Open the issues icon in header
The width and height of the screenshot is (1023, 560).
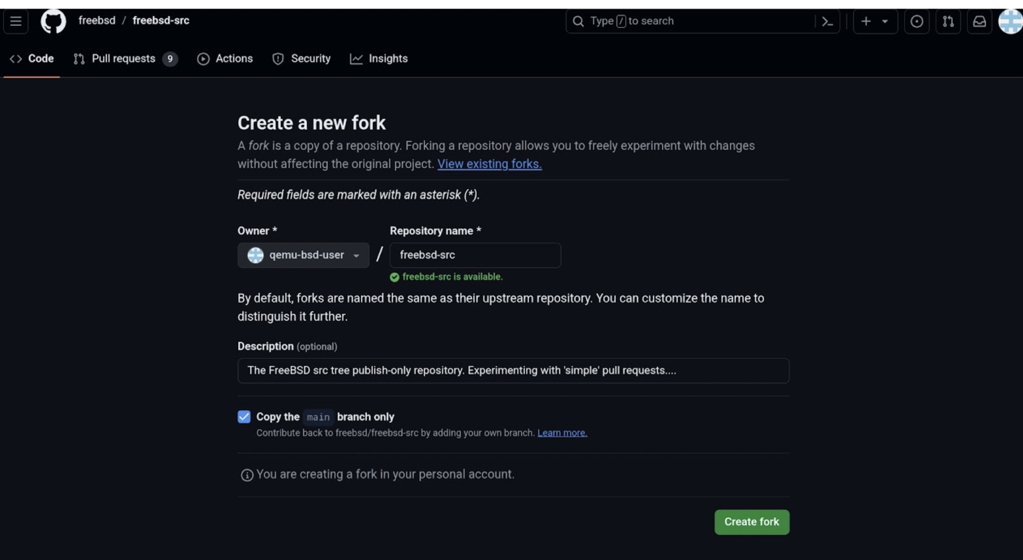point(916,21)
